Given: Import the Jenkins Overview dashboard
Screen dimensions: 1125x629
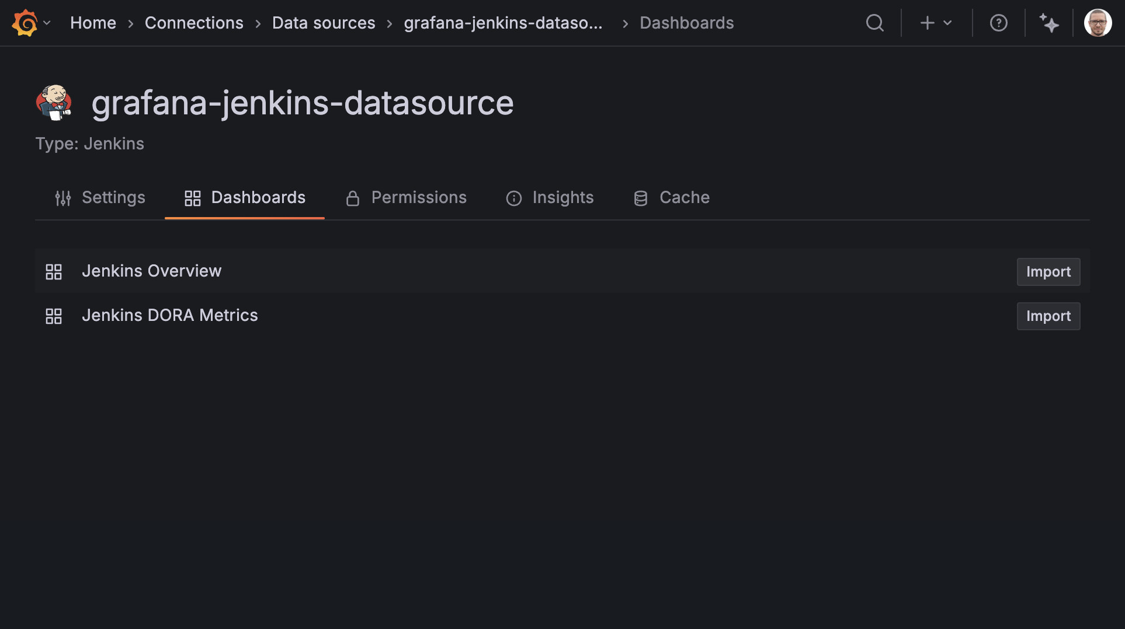Looking at the screenshot, I should click(1048, 271).
